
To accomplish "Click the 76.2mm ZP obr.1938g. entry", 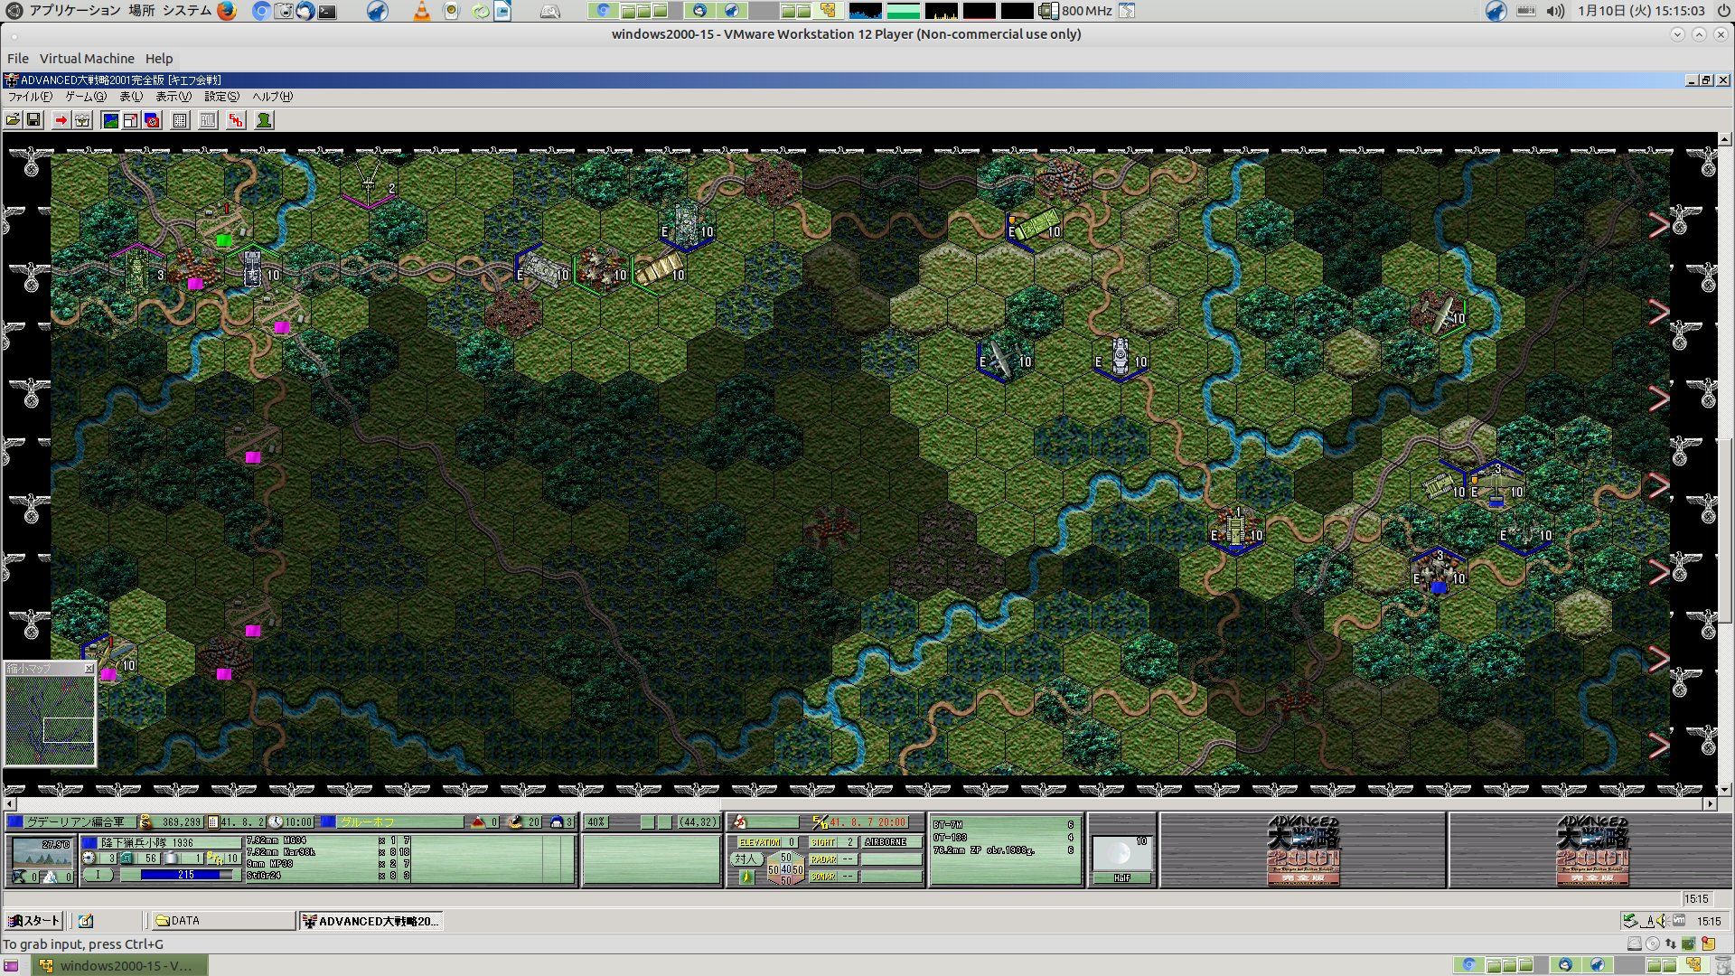I will [x=1004, y=850].
